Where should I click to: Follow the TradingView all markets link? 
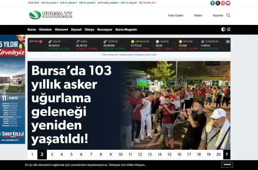point(129,55)
